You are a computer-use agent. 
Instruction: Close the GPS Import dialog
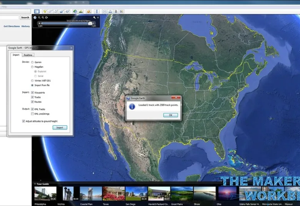tap(71, 48)
